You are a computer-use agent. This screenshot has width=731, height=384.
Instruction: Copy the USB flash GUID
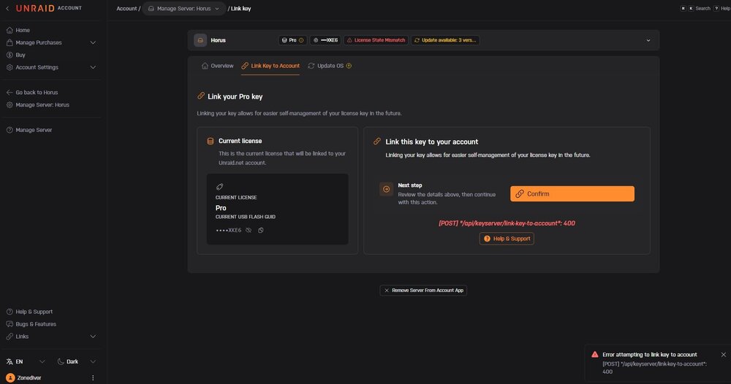pyautogui.click(x=261, y=231)
